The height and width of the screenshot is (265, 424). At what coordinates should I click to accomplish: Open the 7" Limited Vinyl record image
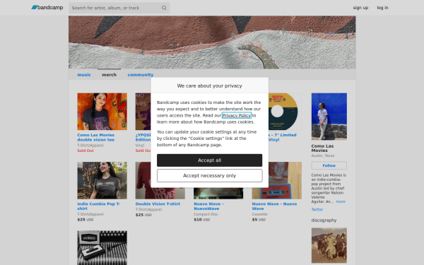click(285, 112)
